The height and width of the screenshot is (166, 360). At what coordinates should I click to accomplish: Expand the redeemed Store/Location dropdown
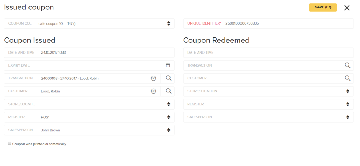(268, 91)
